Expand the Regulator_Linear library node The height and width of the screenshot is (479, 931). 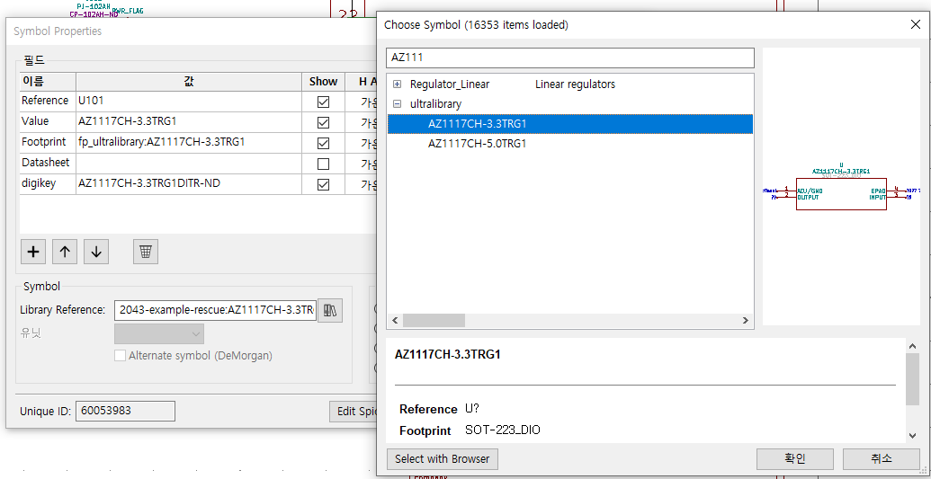[x=398, y=84]
